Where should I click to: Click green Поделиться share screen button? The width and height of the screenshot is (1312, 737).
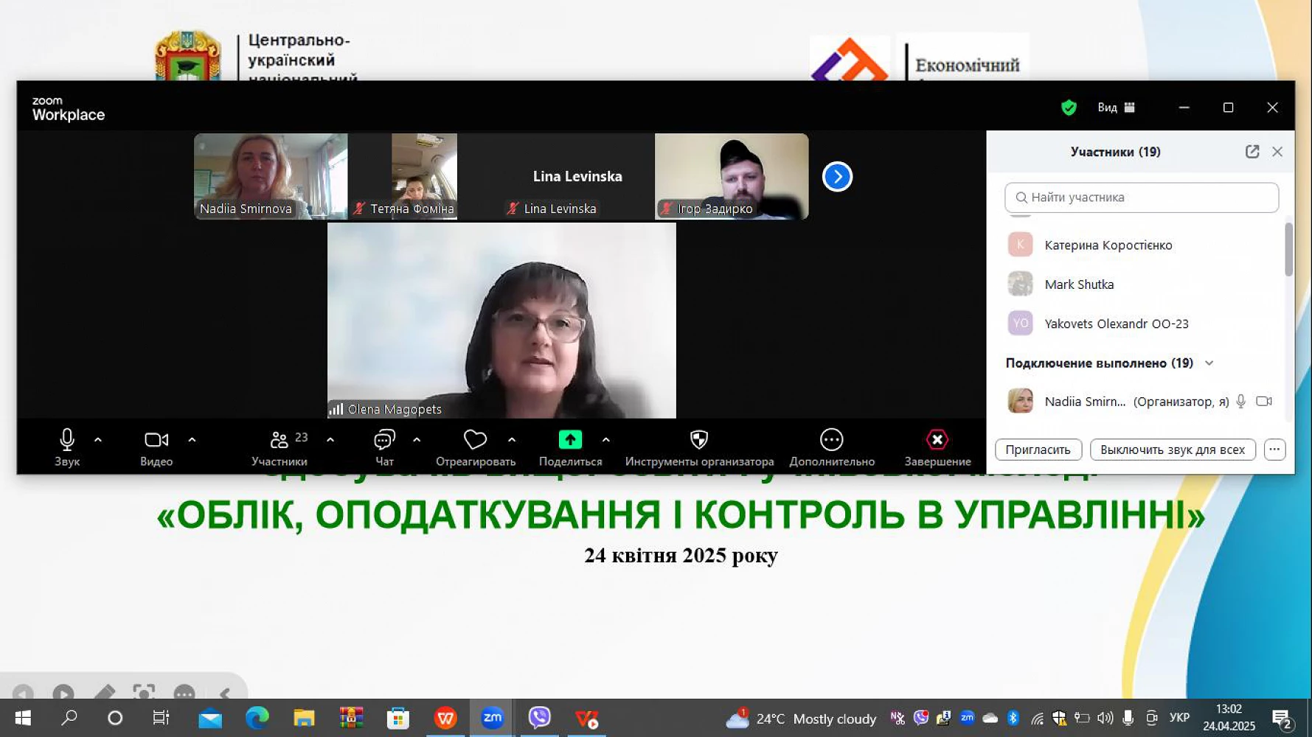click(x=570, y=447)
